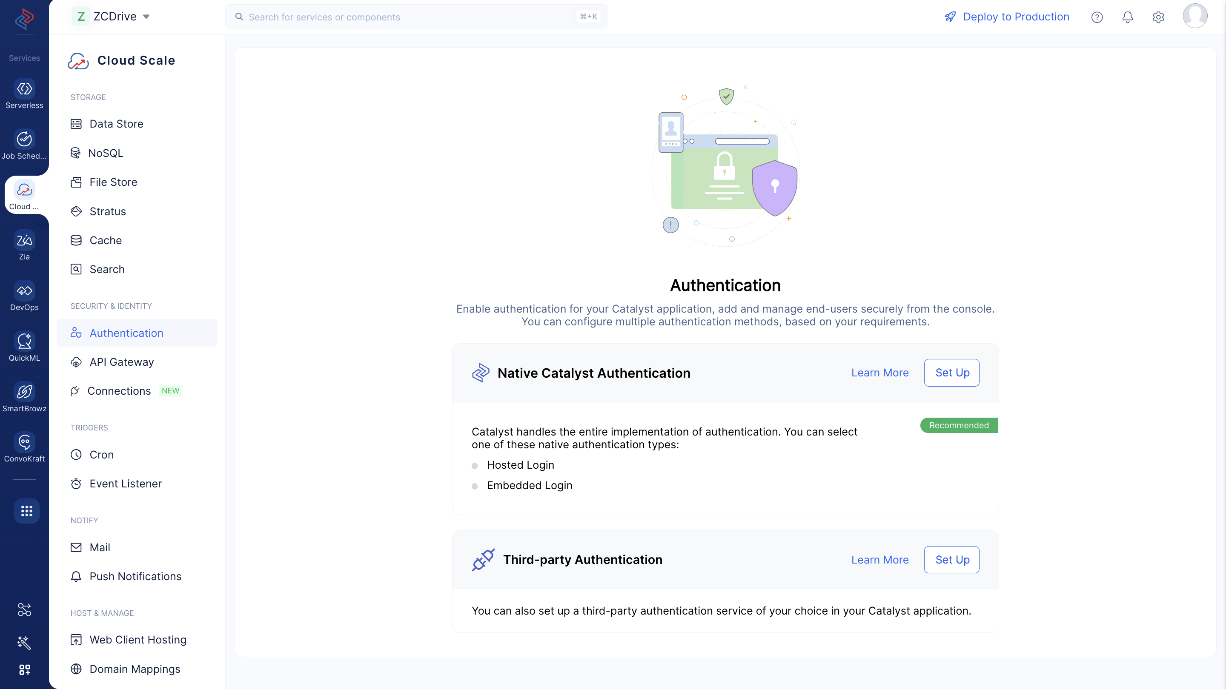Open Event Listener

(137, 484)
